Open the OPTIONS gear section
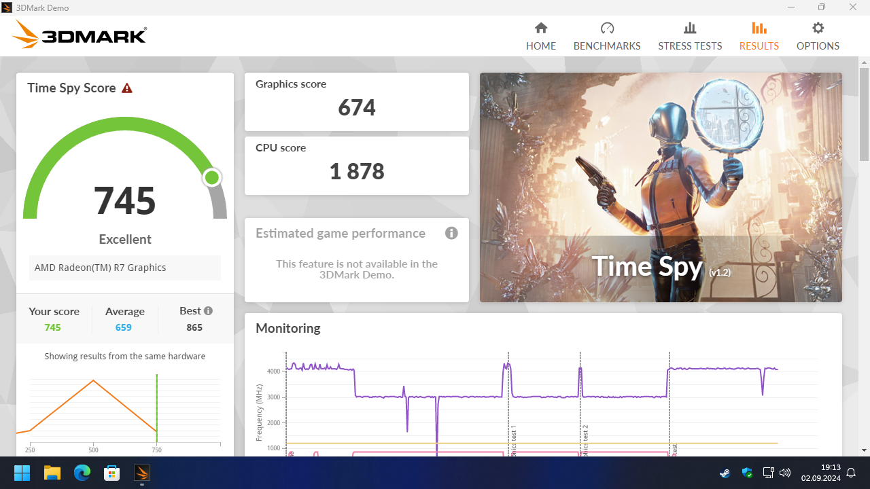Viewport: 870px width, 489px height. 818,37
